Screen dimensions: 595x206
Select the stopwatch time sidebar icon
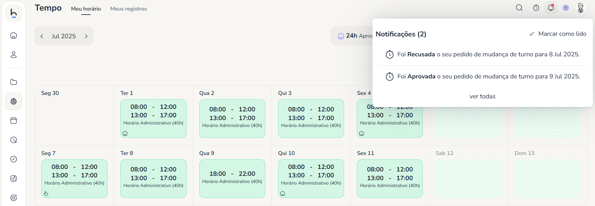point(13,101)
